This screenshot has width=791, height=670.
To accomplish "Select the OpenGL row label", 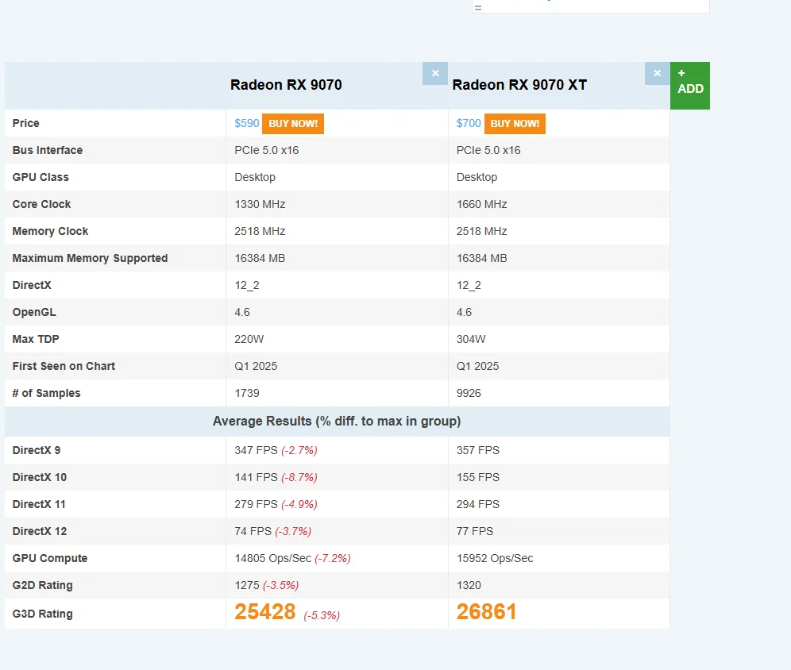I will pos(34,312).
